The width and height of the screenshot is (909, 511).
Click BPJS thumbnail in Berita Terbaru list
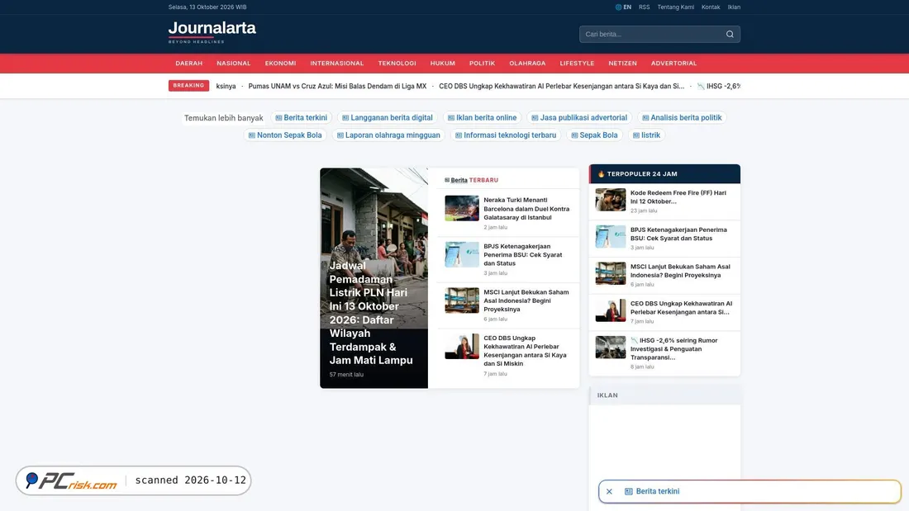click(462, 254)
